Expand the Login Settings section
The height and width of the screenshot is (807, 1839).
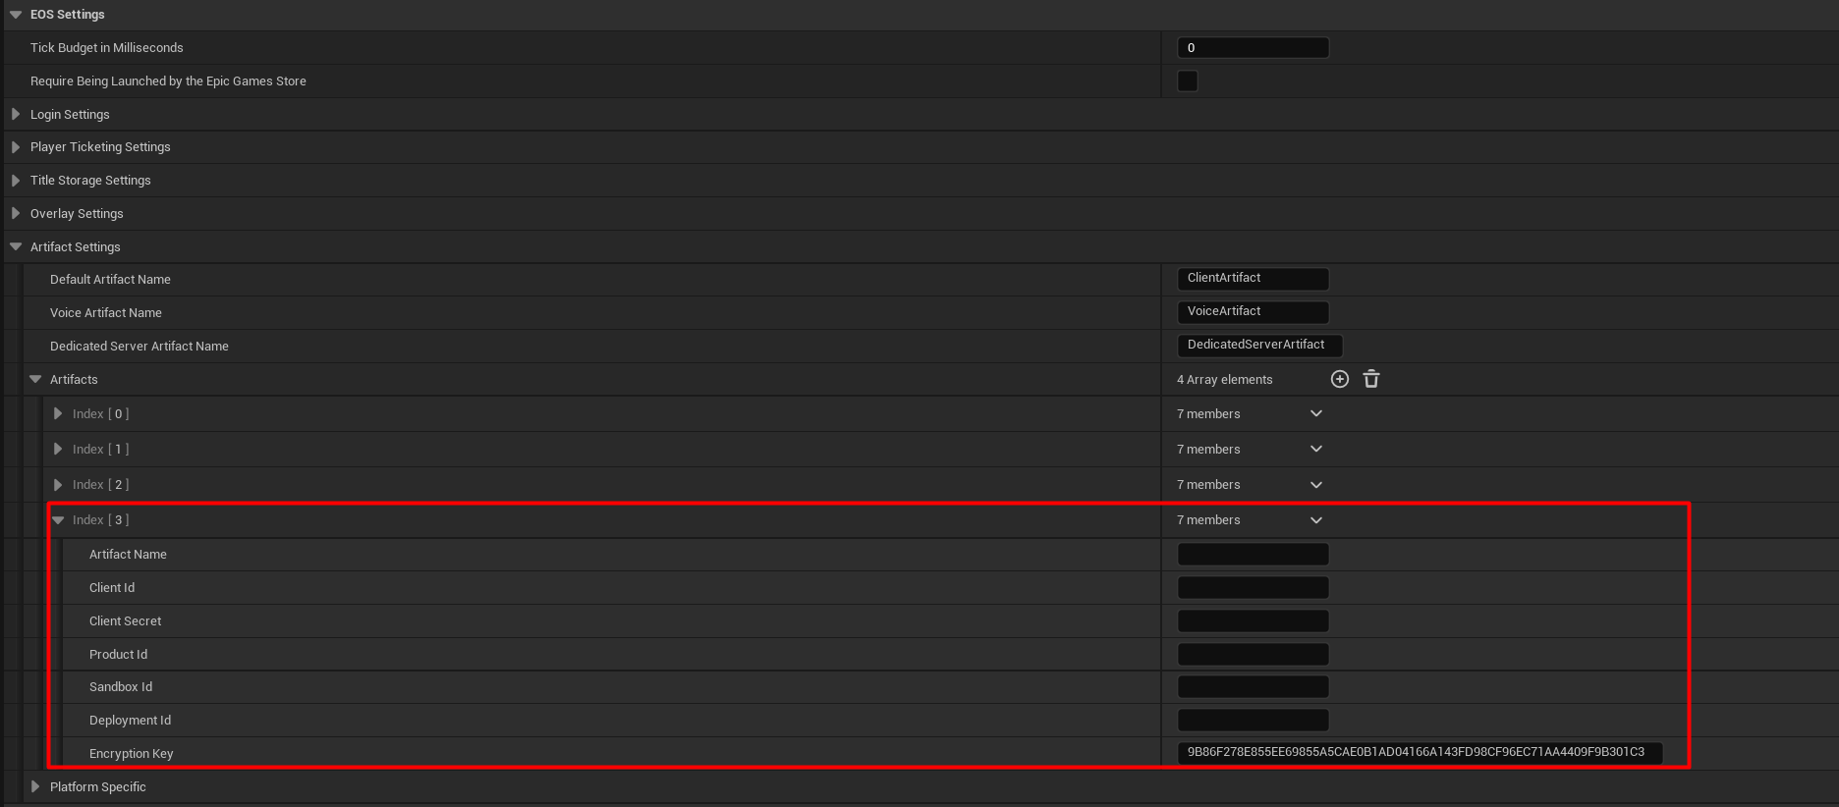(16, 115)
